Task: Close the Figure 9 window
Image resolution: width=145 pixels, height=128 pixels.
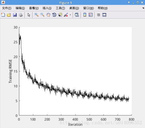Action: [142, 2]
